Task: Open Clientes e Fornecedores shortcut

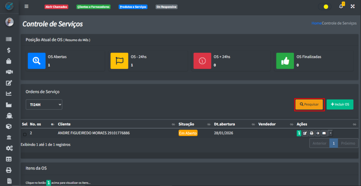Action: 93,7
